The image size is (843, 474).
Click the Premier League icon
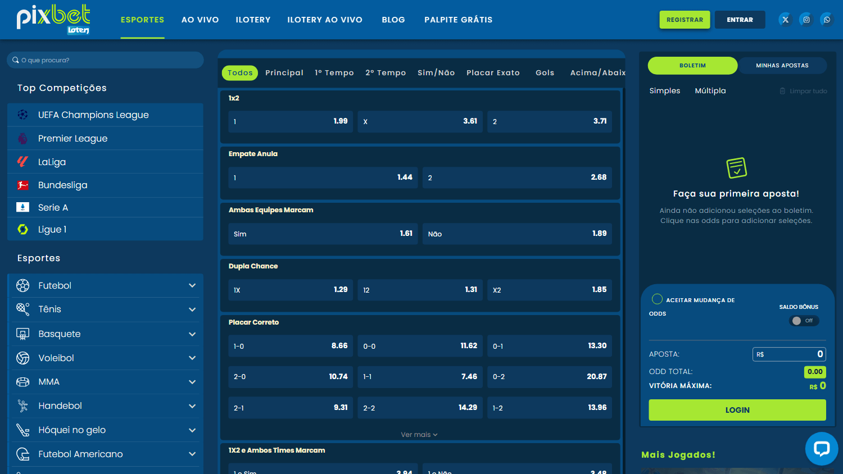22,138
